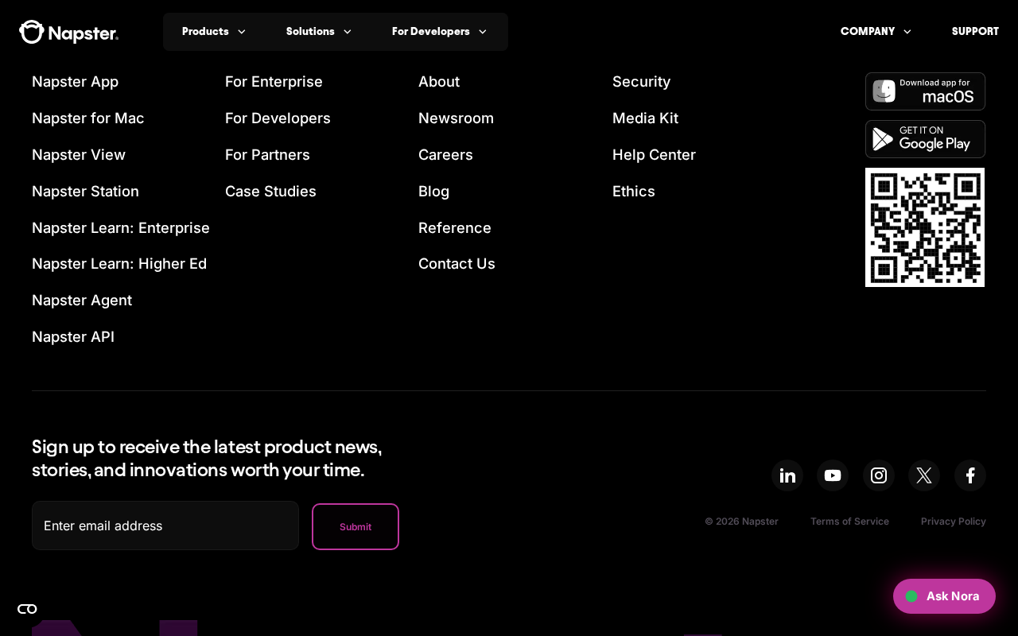Open the Instagram social icon
The width and height of the screenshot is (1018, 636).
pos(879,475)
